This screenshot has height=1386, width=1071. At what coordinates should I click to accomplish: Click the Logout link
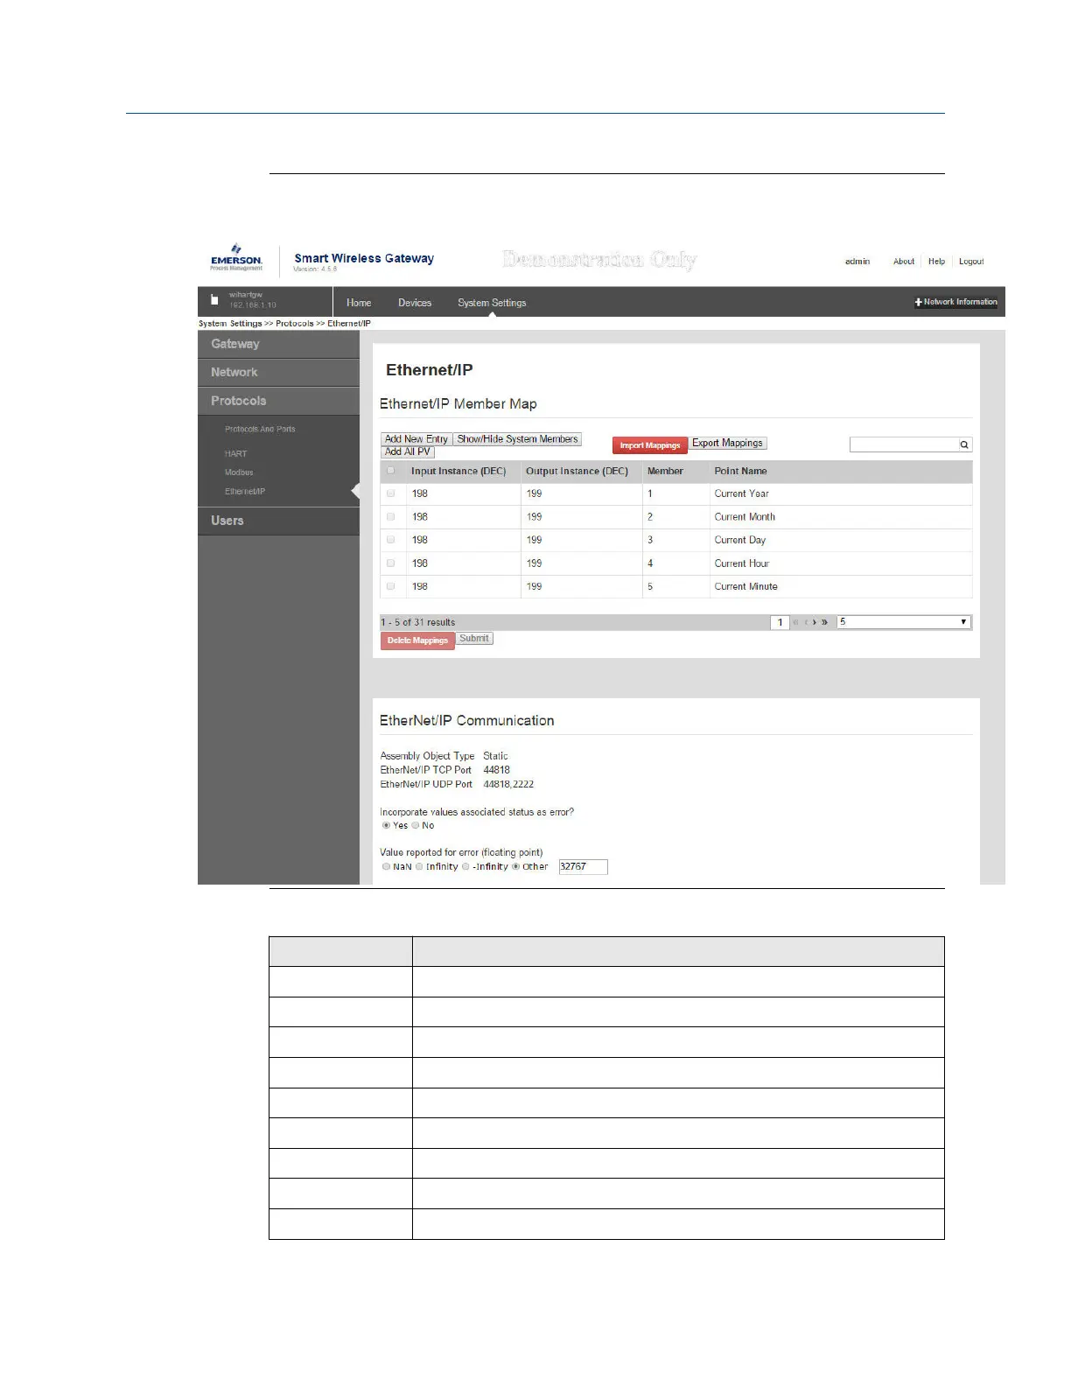pos(971,262)
